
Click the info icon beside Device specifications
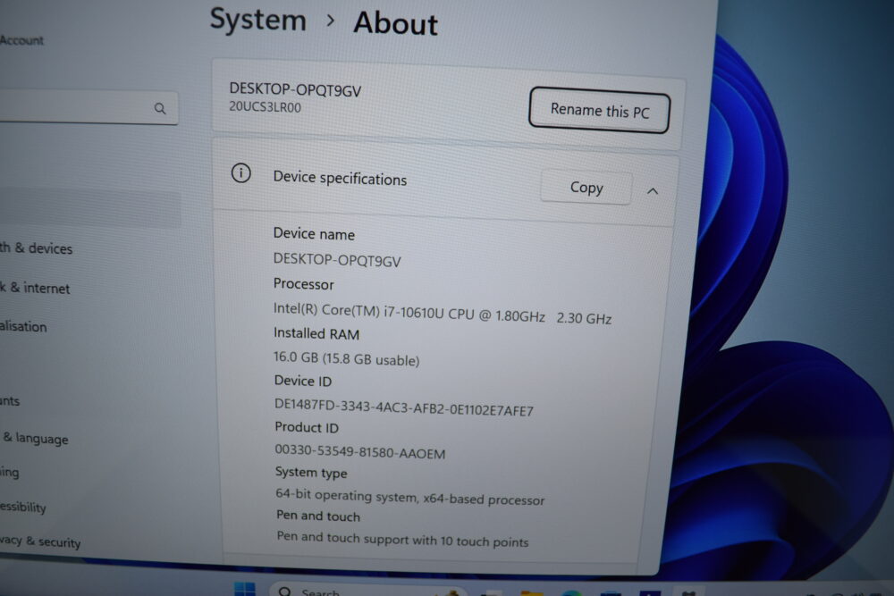click(x=241, y=172)
